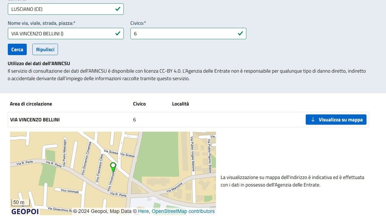
Task: Click the green checkmark in the street name field
Action: (118, 33)
